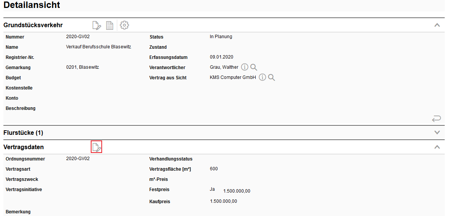
Task: Expand the Flurstücke (1) section chevron
Action: [437, 133]
